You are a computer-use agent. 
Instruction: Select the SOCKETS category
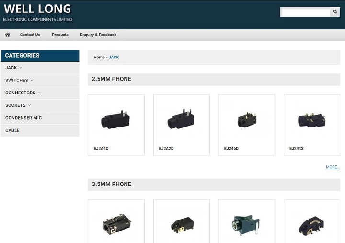click(x=15, y=105)
